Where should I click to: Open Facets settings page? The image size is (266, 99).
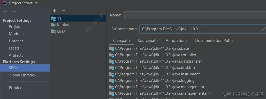(14, 48)
